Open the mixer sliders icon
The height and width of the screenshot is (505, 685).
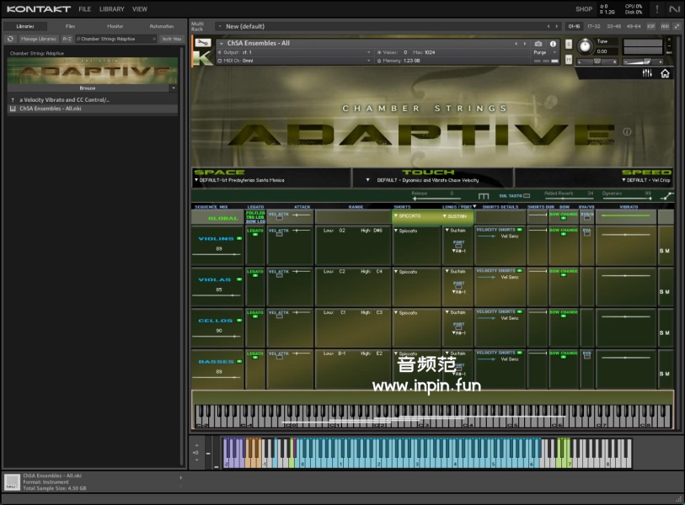647,73
